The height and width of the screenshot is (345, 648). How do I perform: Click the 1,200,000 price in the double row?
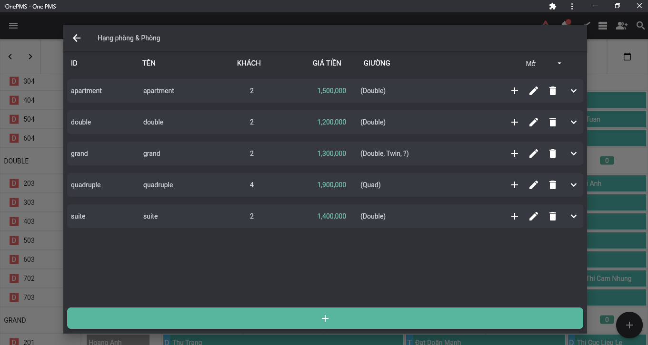click(x=332, y=122)
